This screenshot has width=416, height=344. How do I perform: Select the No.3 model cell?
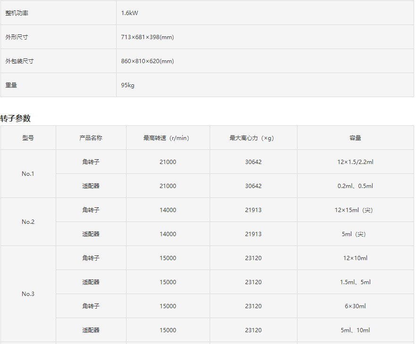point(28,294)
